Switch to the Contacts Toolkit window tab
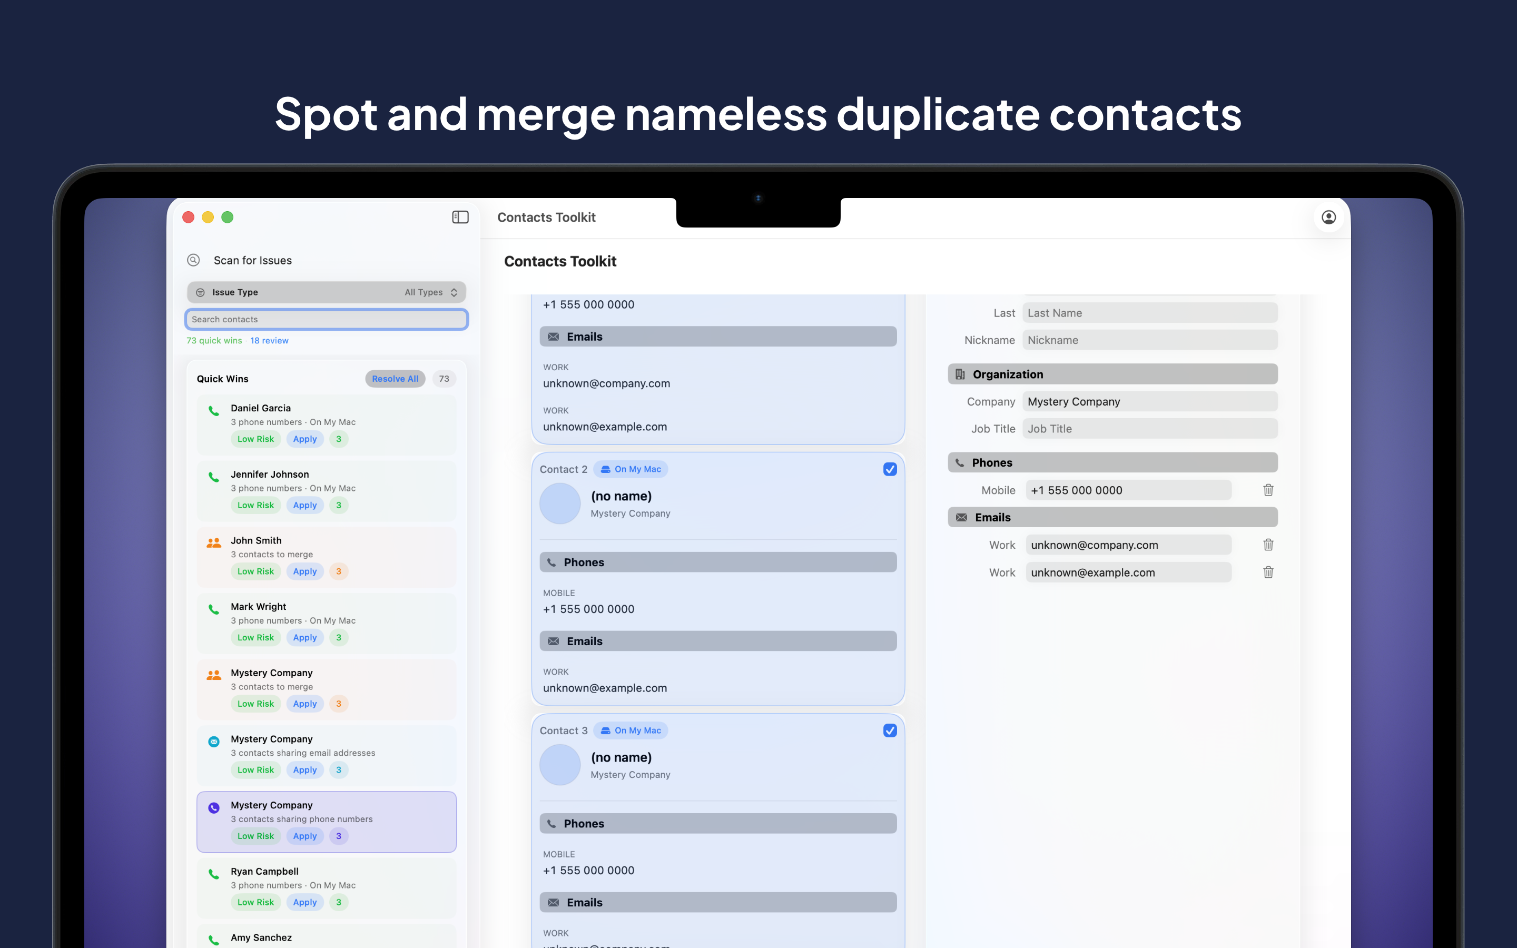The width and height of the screenshot is (1517, 948). [x=546, y=217]
